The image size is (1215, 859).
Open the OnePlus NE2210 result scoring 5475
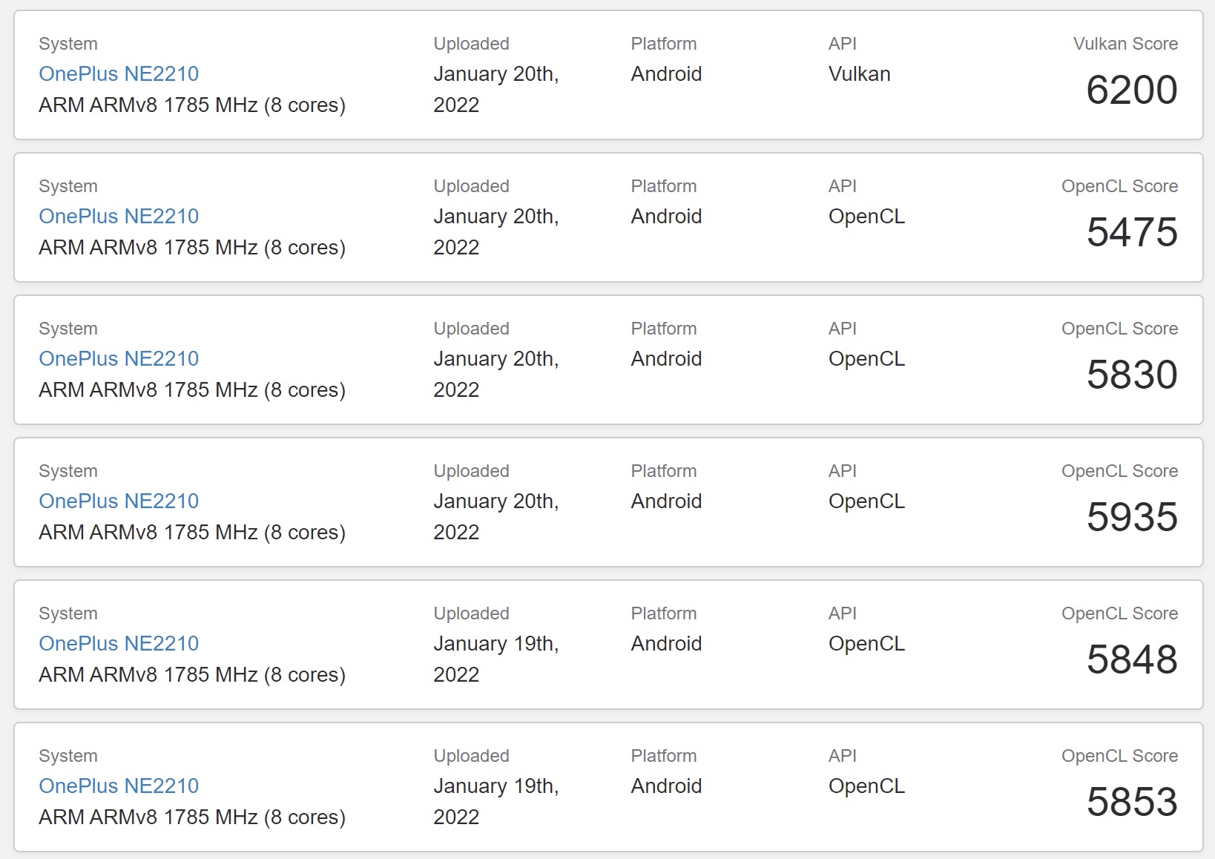pyautogui.click(x=119, y=217)
